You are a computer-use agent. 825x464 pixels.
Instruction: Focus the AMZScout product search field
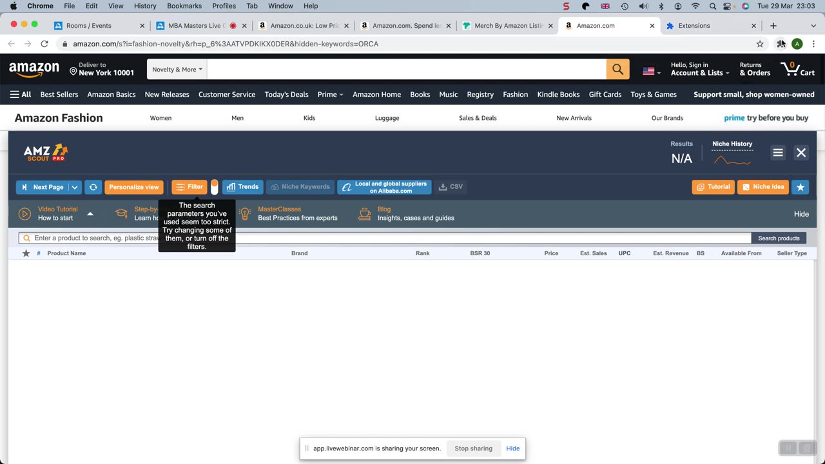tap(385, 238)
